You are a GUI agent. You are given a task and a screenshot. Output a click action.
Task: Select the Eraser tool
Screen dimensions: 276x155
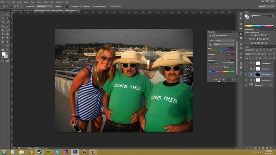[3, 34]
